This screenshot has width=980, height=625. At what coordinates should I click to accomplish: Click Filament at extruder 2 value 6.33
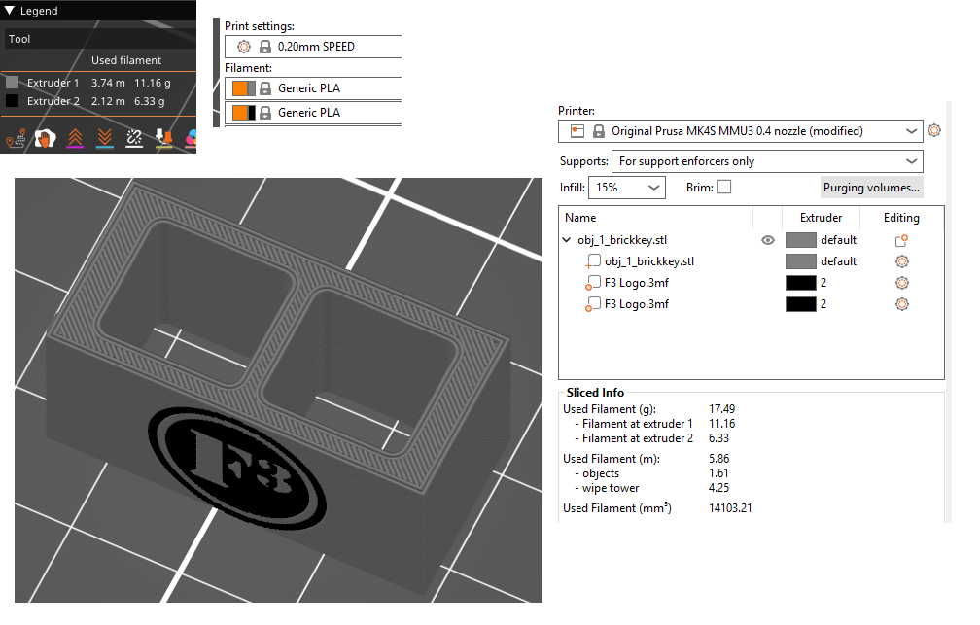point(718,438)
